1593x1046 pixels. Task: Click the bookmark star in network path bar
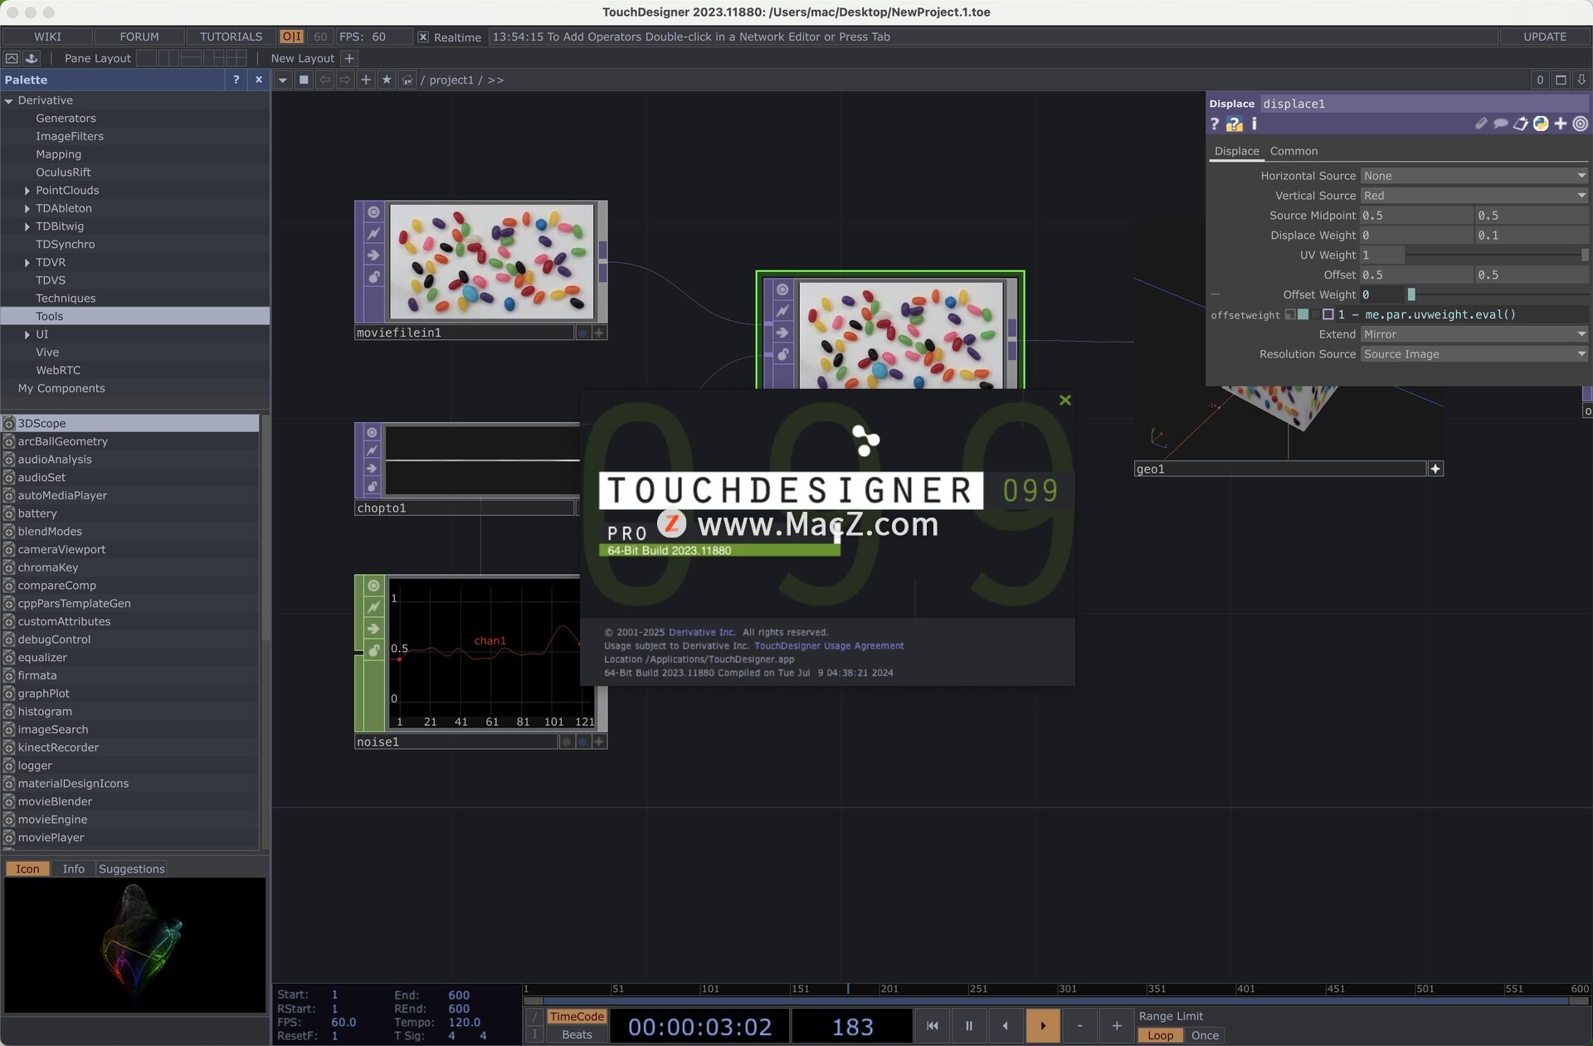pyautogui.click(x=387, y=80)
